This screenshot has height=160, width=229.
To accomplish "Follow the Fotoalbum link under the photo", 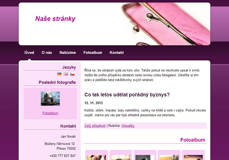I will (x=50, y=113).
